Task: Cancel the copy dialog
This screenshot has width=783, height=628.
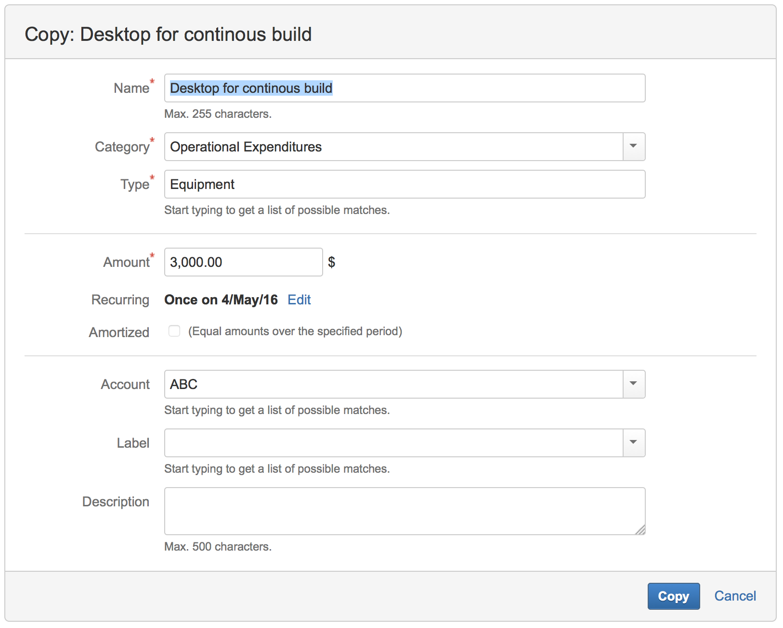Action: pos(735,596)
